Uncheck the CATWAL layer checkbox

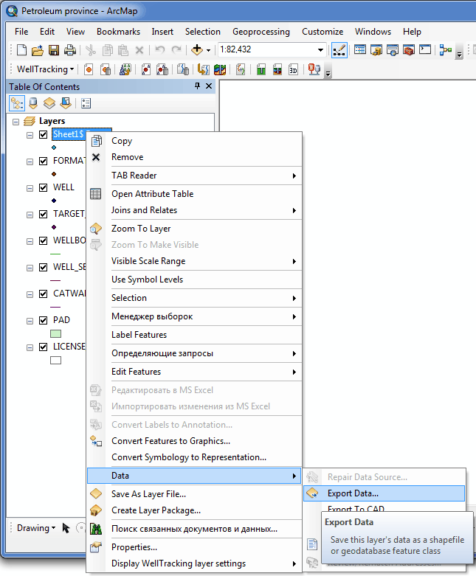click(x=44, y=294)
